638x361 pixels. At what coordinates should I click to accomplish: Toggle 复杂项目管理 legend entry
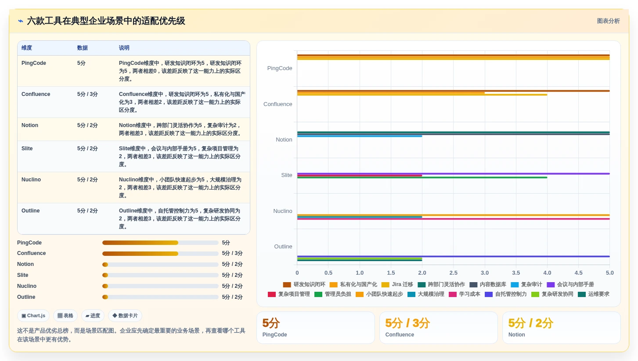tap(289, 294)
